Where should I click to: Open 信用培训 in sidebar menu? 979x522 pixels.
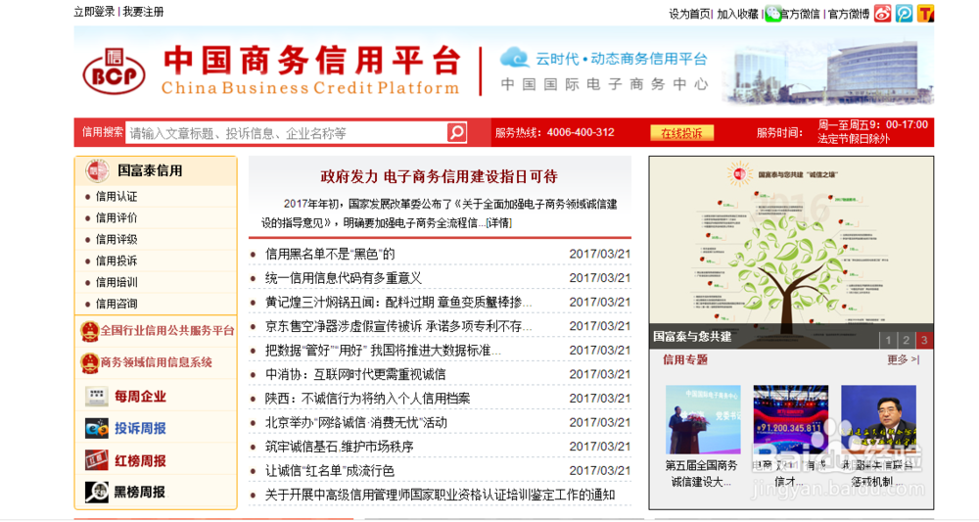point(117,282)
